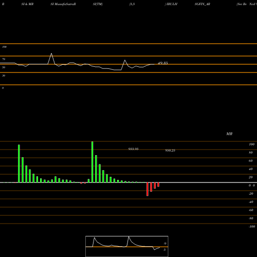Click the RSI axis label 50
Screen dimensions: 257x257
point(4,67)
